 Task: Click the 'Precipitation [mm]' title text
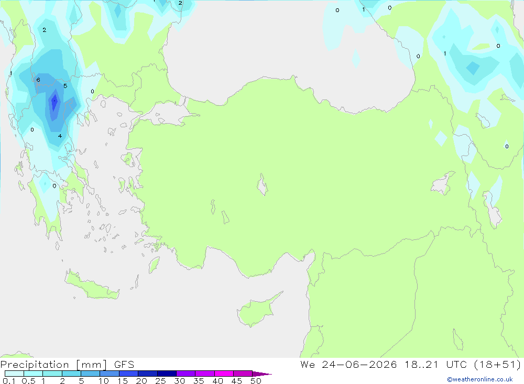coord(53,365)
